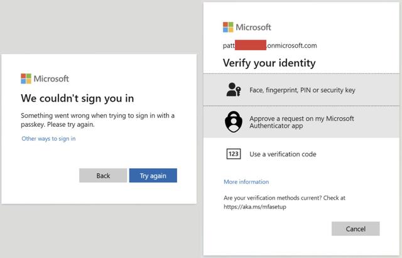The width and height of the screenshot is (402, 258).
Task: Cancel the identity verification dialog
Action: 356,228
